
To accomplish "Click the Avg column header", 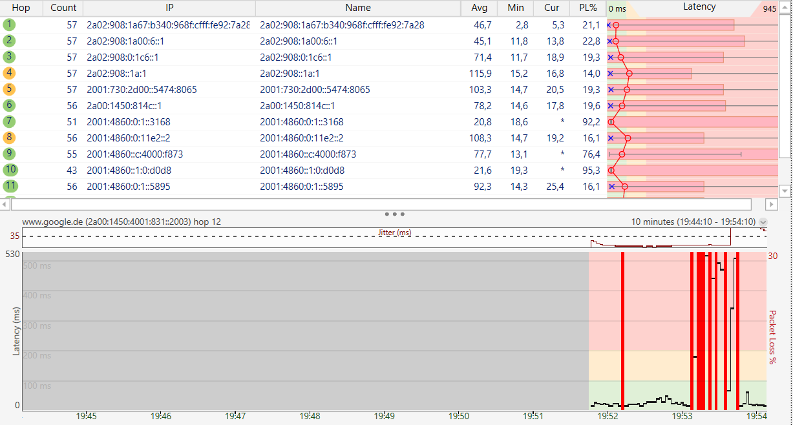I will click(x=479, y=8).
